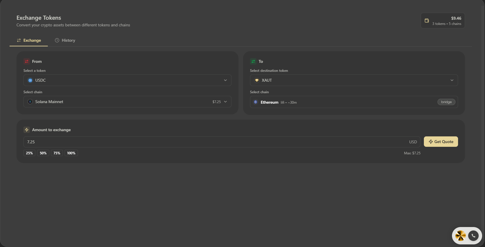Click the bridge badge on Ethereum row
485x247 pixels.
(446, 102)
